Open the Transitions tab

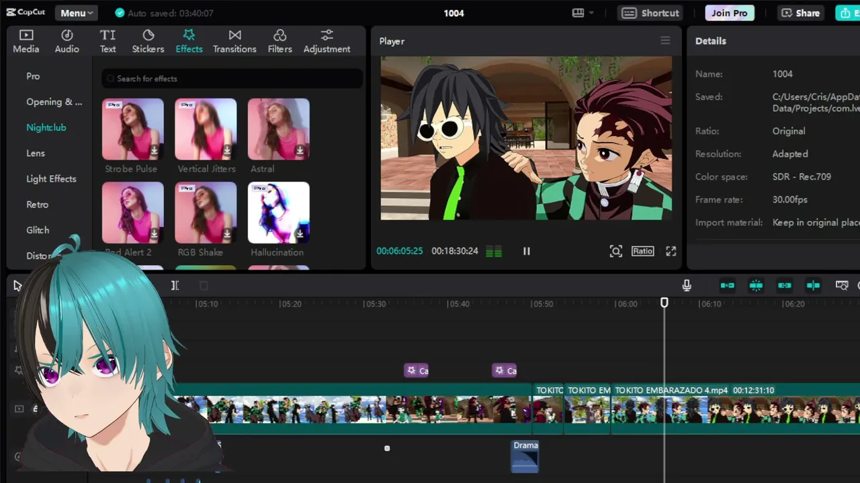click(234, 42)
